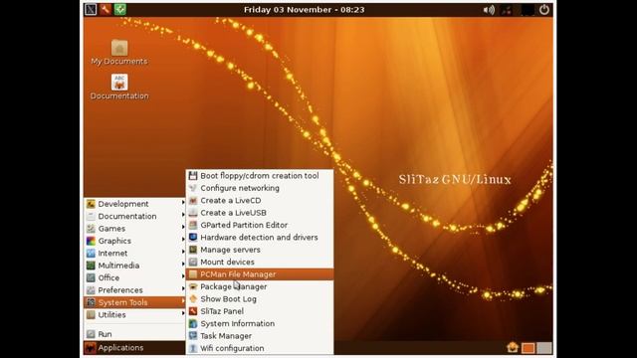Open Utilities menu category
This screenshot has height=358, width=637.
coord(134,314)
